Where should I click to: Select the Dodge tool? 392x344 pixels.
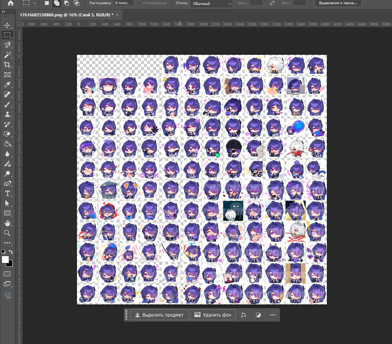7,174
